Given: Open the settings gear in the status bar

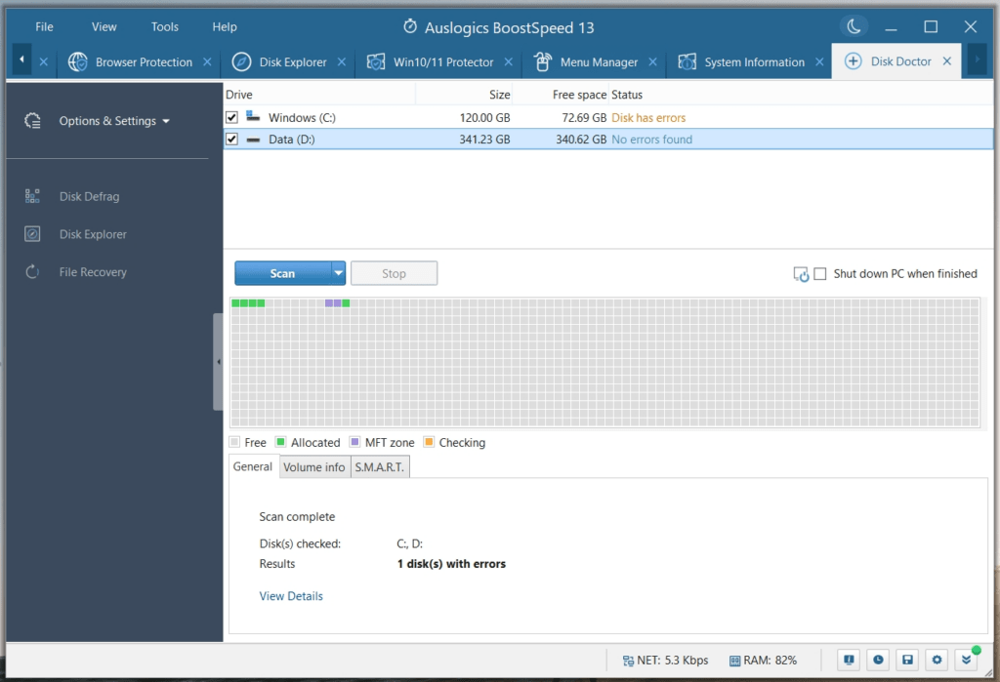Looking at the screenshot, I should pos(937,660).
